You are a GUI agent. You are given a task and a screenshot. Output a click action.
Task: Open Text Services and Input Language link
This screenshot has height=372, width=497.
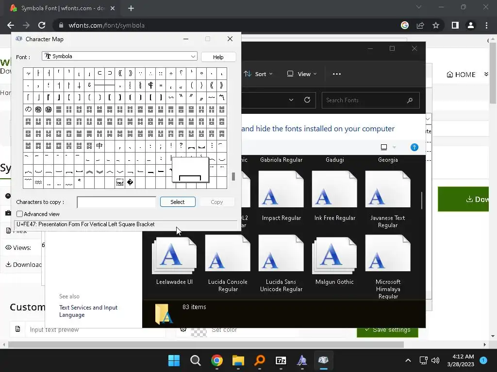88,311
